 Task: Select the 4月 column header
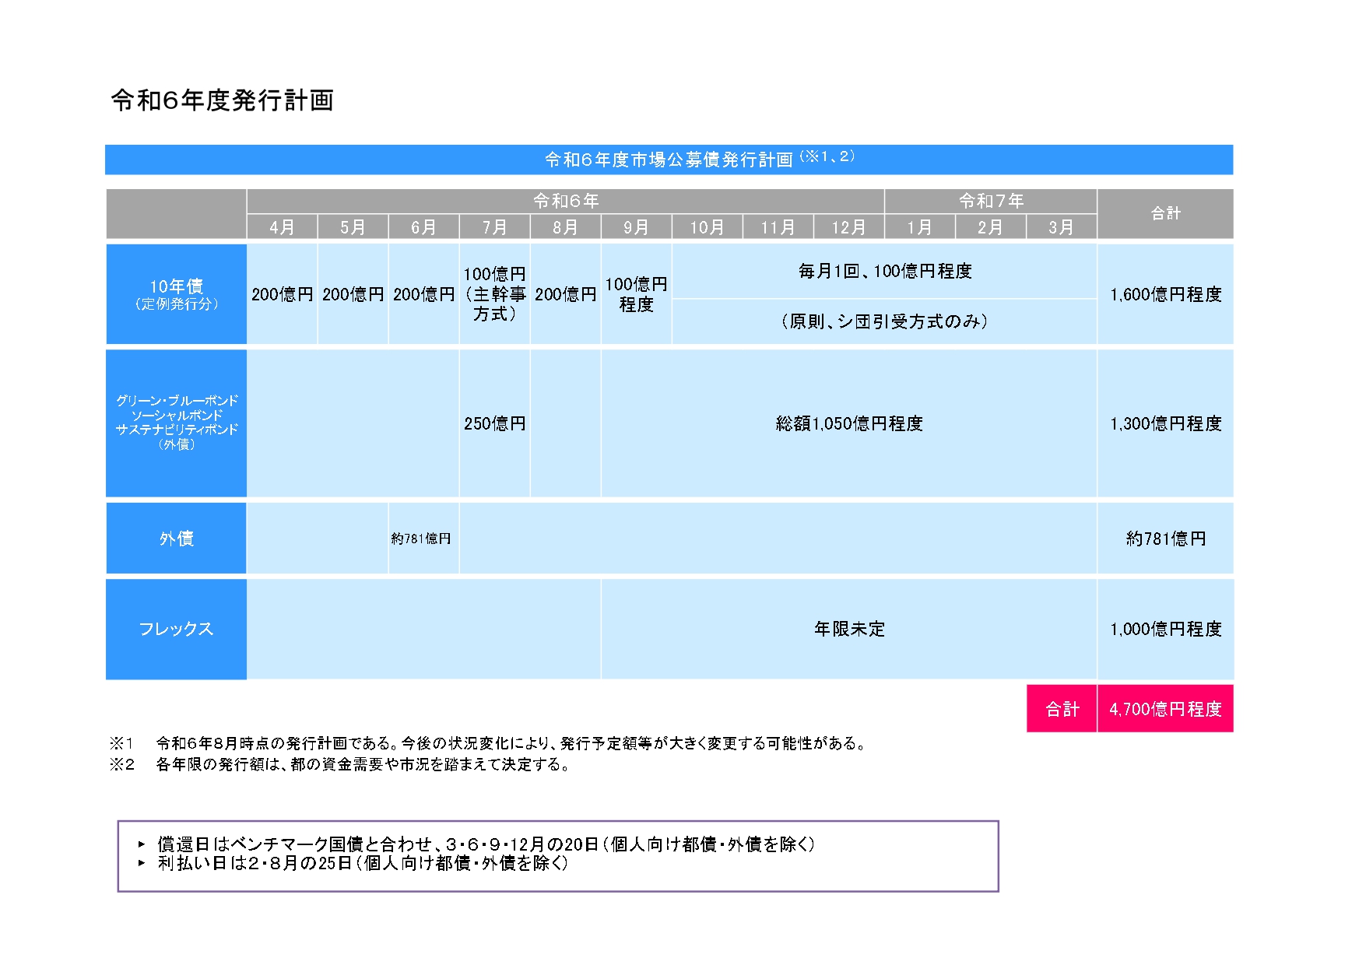pos(282,226)
